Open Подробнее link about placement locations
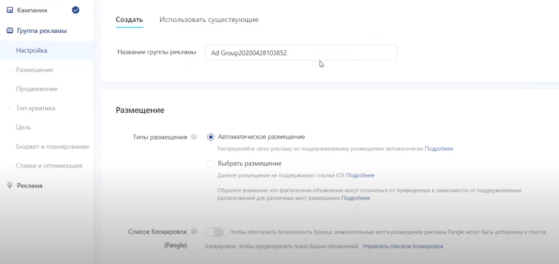This screenshot has width=559, height=264. point(355,198)
